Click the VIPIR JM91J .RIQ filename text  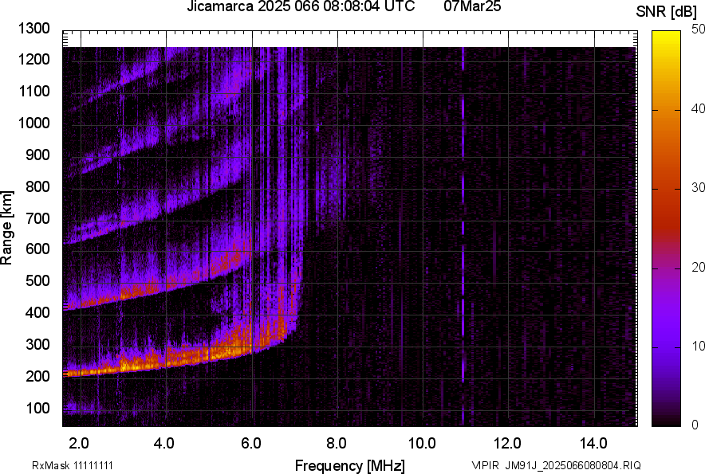click(556, 464)
